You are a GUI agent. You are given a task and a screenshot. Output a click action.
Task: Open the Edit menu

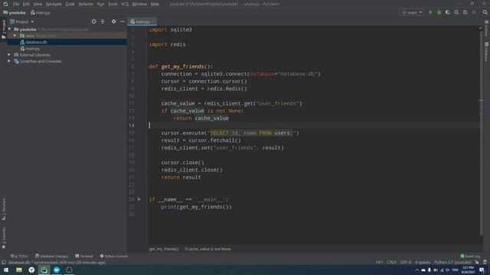[26, 4]
